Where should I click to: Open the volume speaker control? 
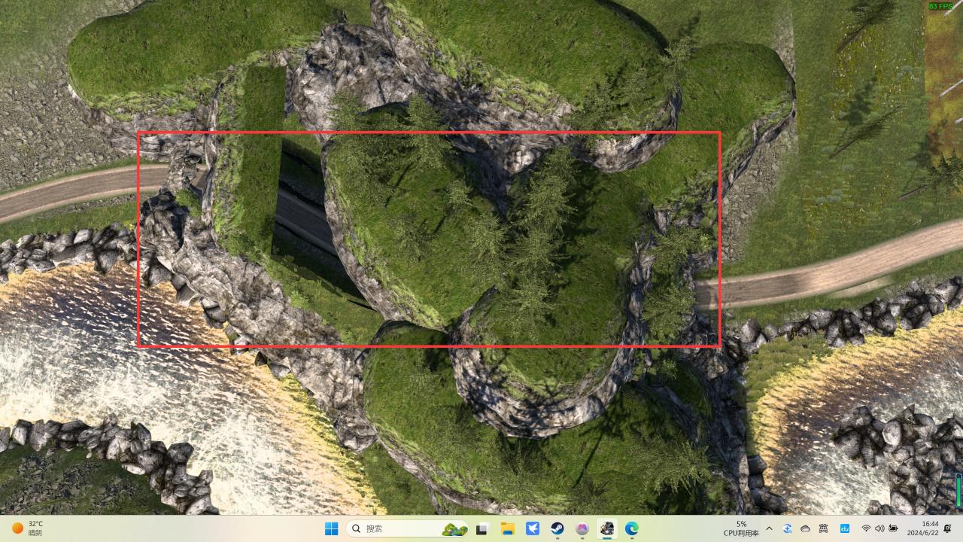[879, 528]
